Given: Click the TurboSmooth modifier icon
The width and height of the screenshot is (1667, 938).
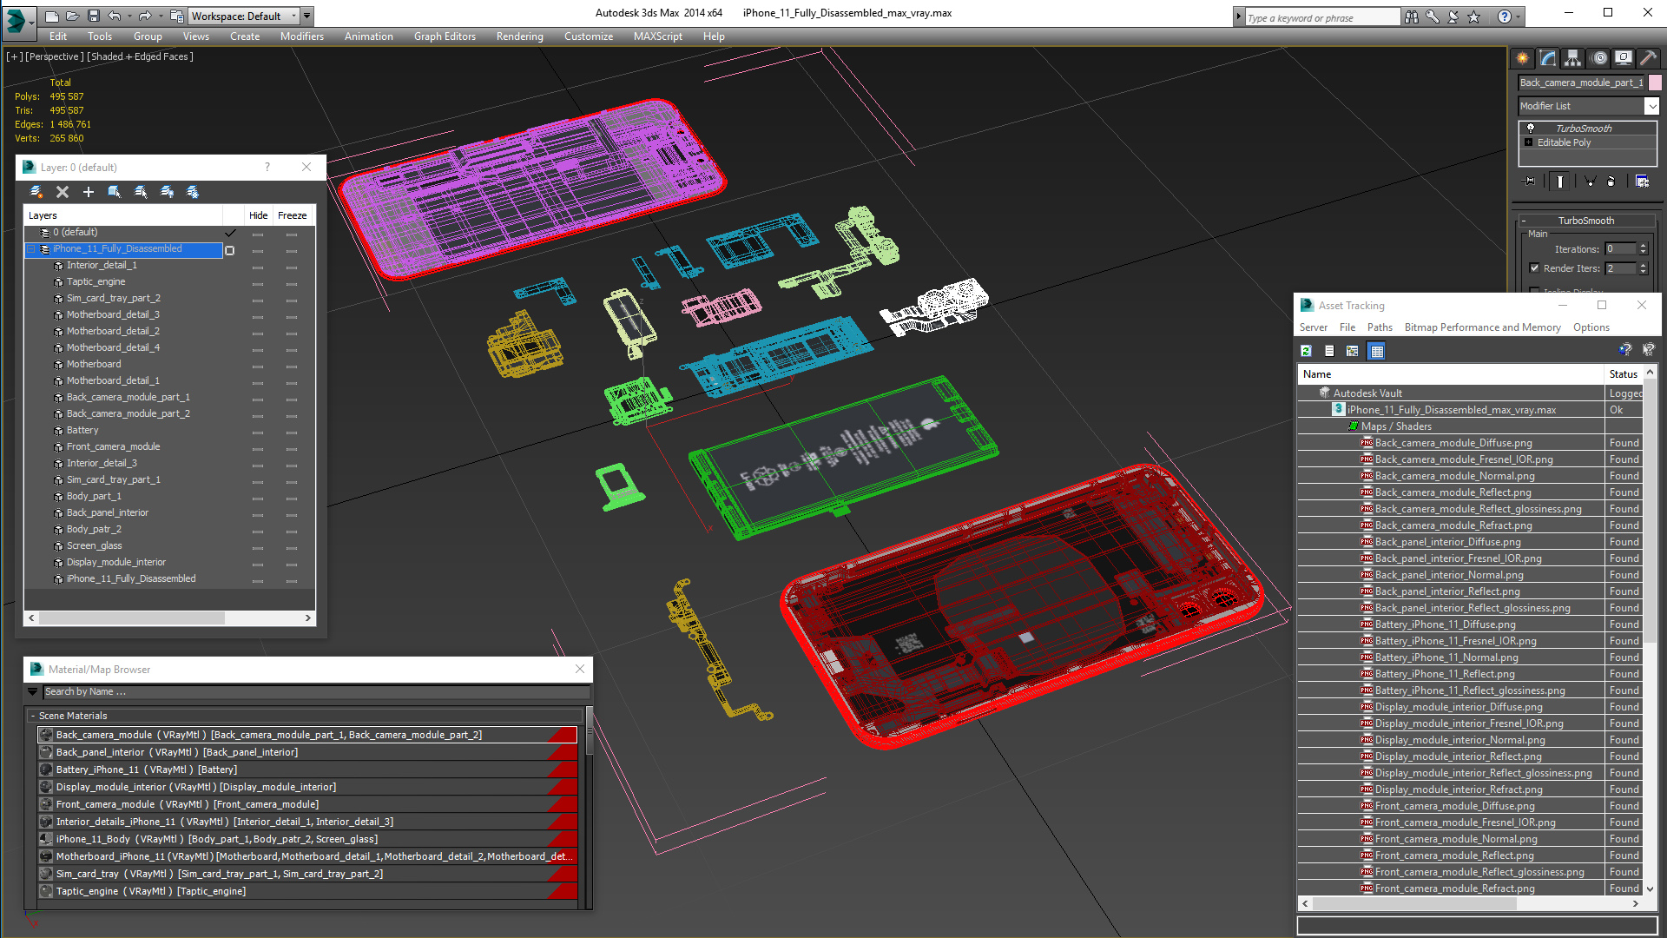Looking at the screenshot, I should (1532, 127).
